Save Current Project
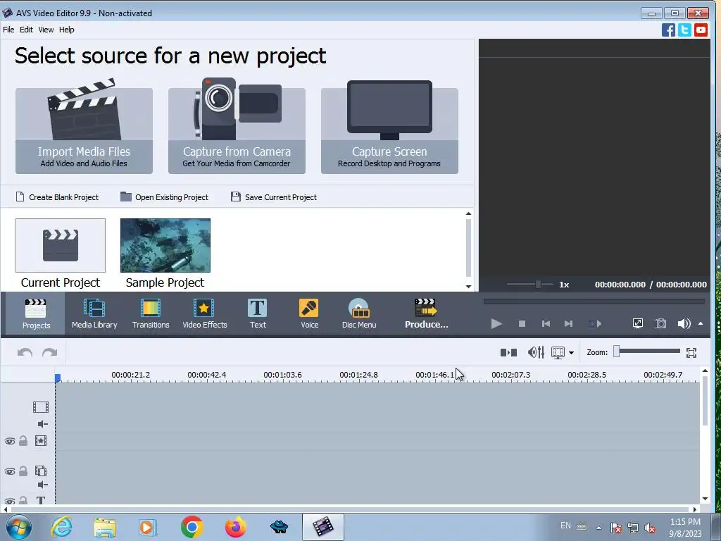Screen dimensions: 721x541 (274, 197)
